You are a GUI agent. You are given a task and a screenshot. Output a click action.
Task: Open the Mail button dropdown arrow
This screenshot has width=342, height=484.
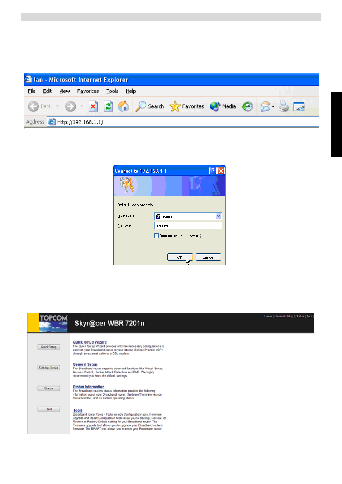[273, 107]
